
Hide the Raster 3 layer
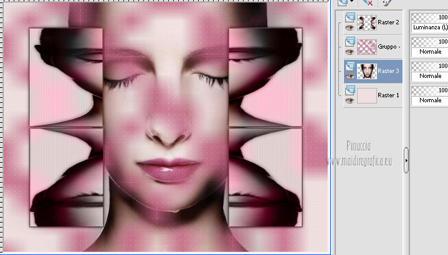[350, 76]
